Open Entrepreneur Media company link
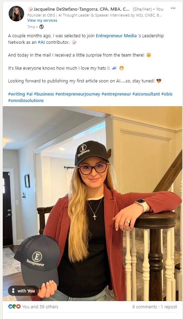183x319 pixels. pos(116,36)
